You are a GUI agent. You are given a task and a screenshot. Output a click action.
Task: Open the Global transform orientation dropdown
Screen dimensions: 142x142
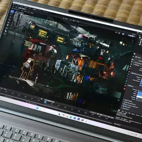click(66, 19)
